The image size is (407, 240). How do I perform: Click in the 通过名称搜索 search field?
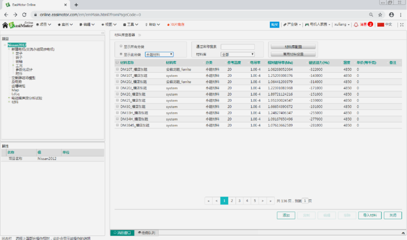[x=237, y=47]
